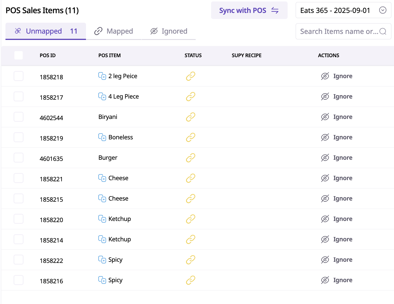Image resolution: width=394 pixels, height=304 pixels.
Task: Click the copy icon beside the bottom Spicy item
Action: tap(102, 280)
